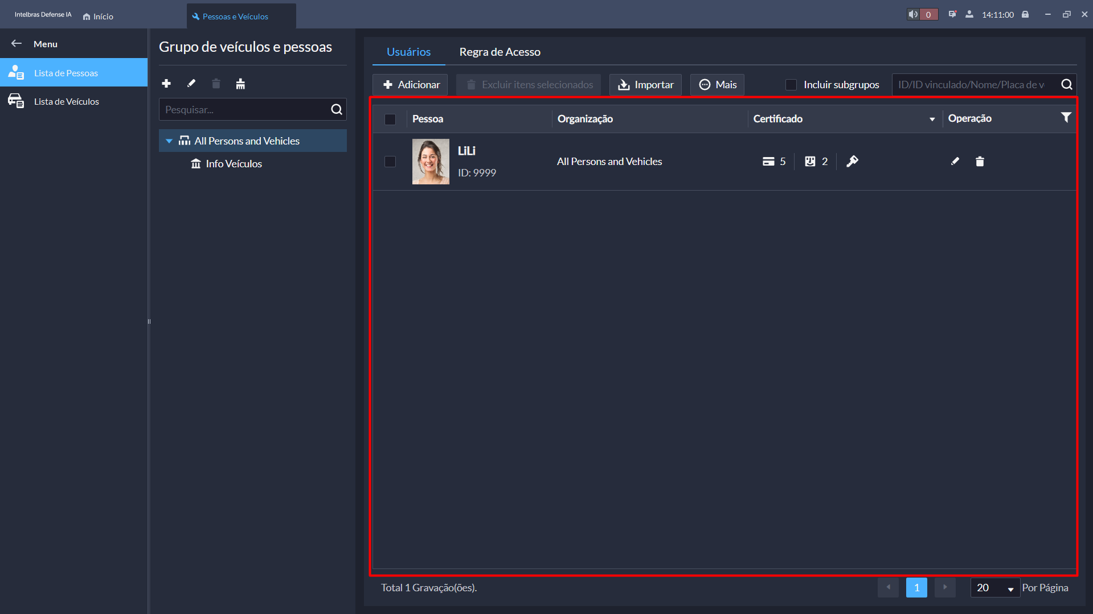The image size is (1093, 614).
Task: Click the Pesquisar group search field
Action: click(245, 110)
